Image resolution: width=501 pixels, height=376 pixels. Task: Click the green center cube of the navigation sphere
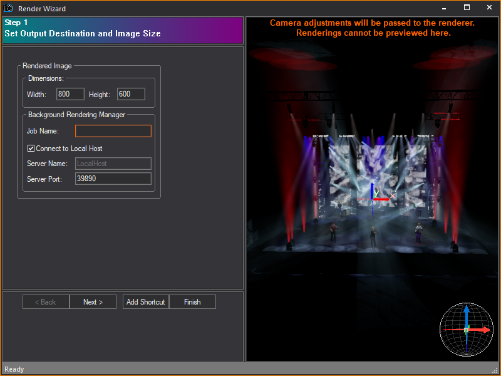pos(467,329)
